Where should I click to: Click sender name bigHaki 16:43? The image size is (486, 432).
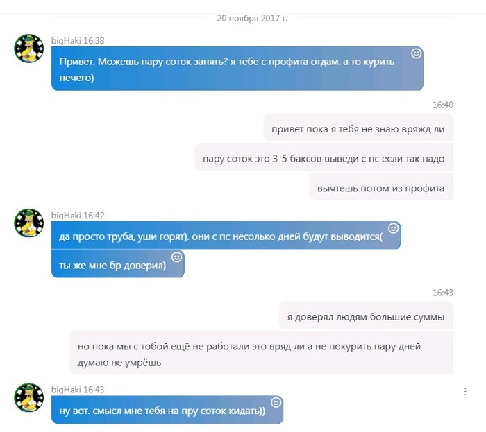tap(78, 390)
